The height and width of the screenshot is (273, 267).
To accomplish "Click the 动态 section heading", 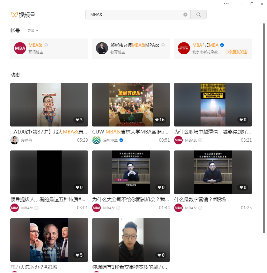I will coord(15,75).
